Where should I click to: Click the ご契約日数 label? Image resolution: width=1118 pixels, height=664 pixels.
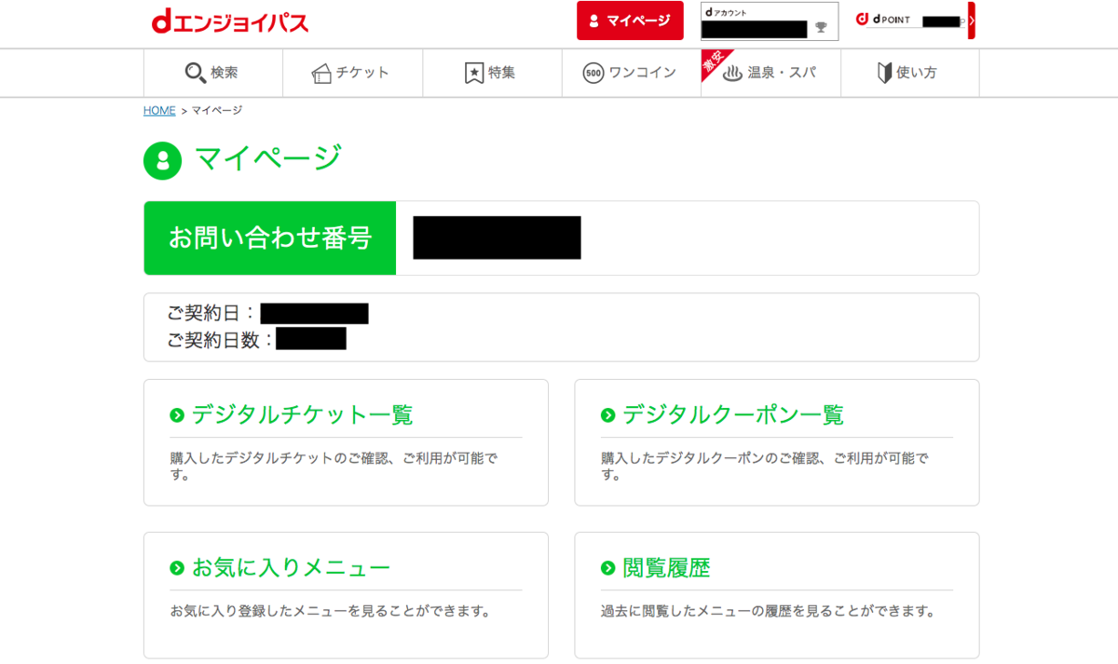[220, 339]
